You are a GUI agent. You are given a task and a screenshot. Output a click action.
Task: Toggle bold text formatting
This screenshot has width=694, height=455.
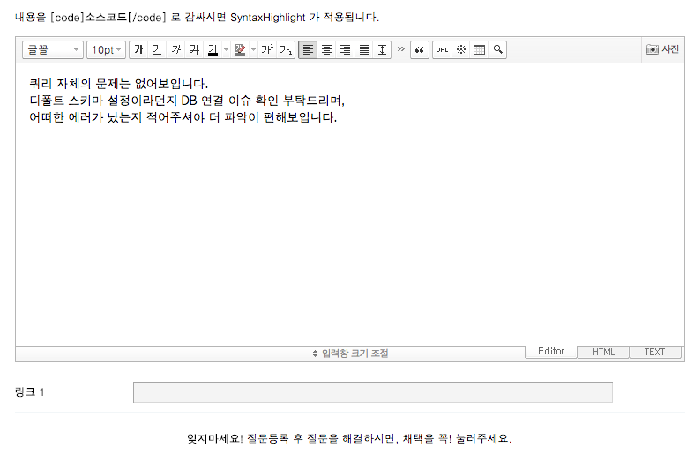(x=138, y=49)
